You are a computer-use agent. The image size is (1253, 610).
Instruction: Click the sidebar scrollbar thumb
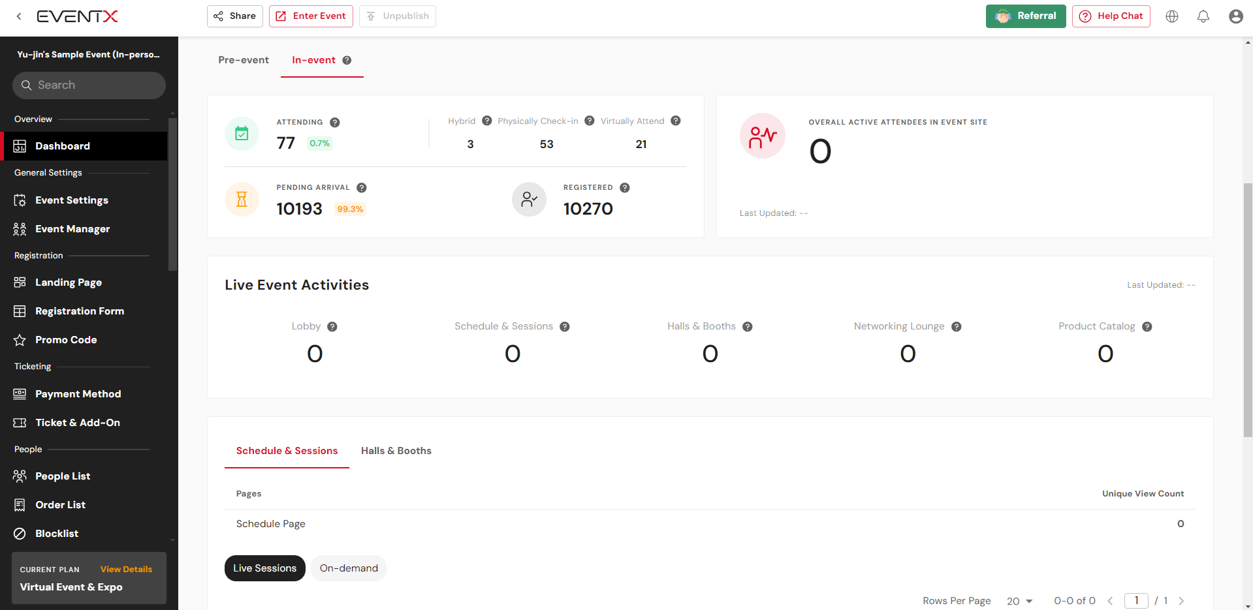(x=172, y=194)
